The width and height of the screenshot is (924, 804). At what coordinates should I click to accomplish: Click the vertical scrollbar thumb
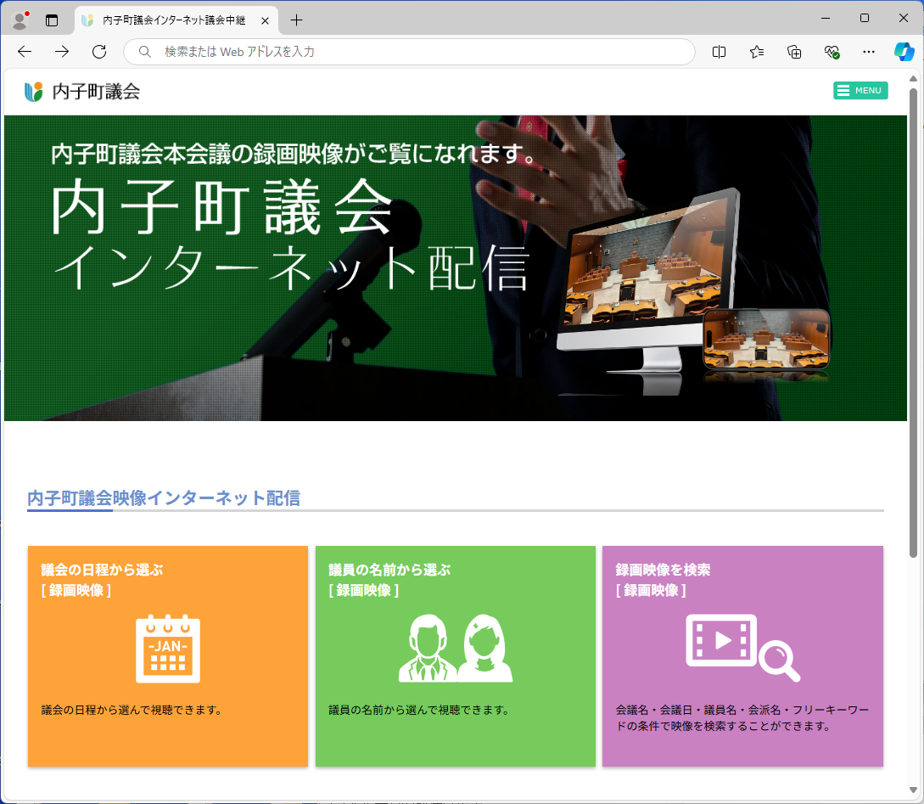pos(913,323)
